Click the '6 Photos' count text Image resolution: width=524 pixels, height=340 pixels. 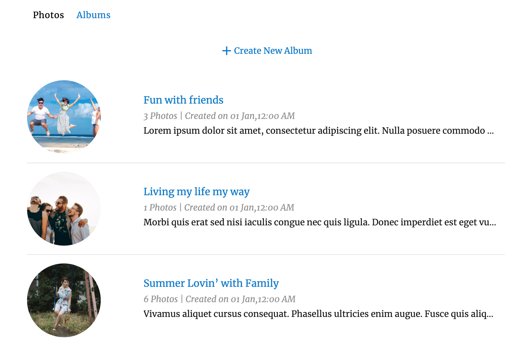pos(161,299)
